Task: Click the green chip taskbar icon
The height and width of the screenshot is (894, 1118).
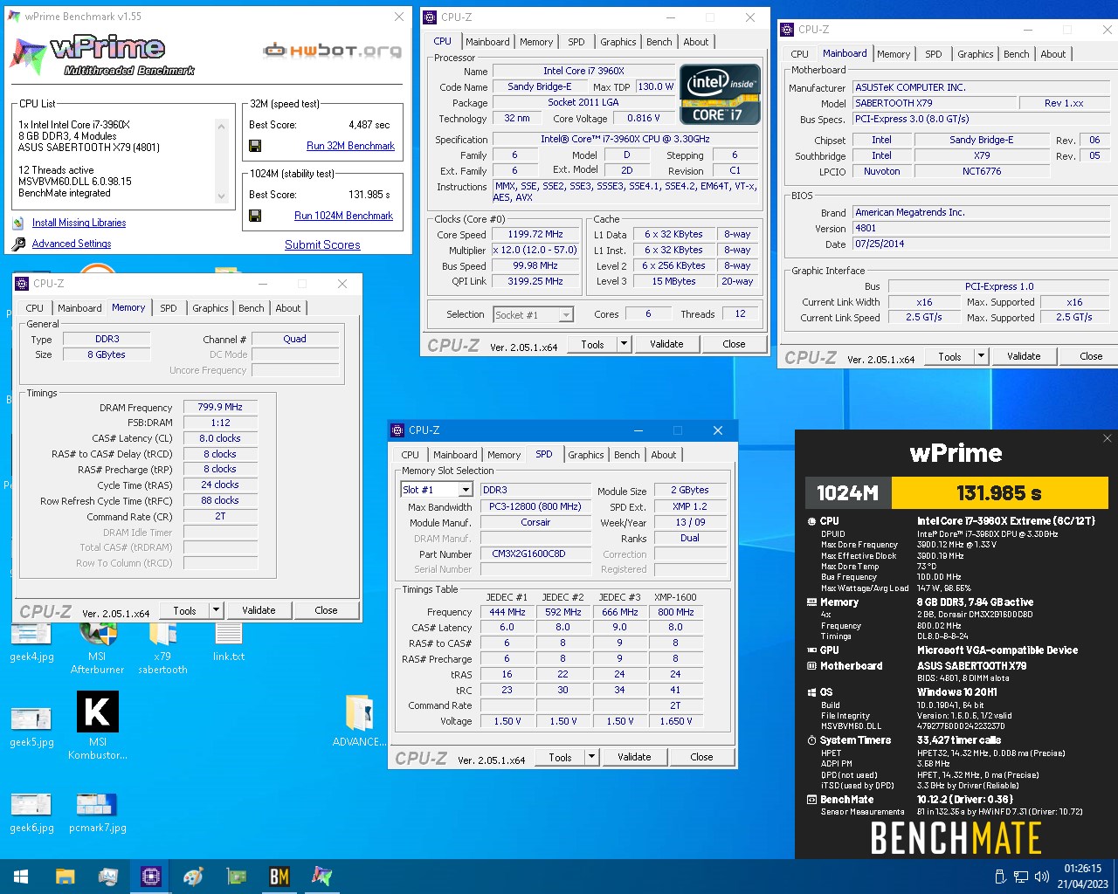Action: tap(236, 877)
